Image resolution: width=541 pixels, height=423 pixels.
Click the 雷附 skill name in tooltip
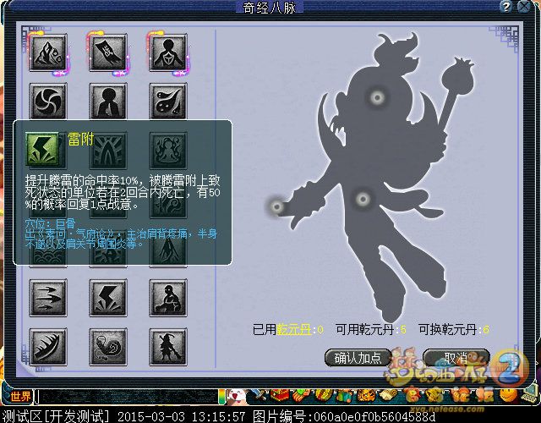[x=81, y=140]
